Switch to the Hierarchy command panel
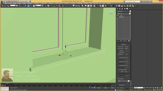 [x=122, y=9]
